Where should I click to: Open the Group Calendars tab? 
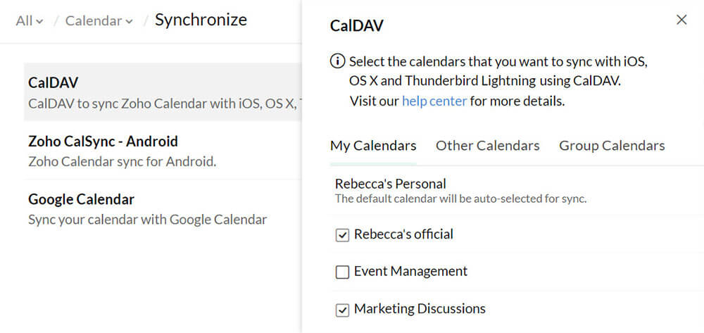pyautogui.click(x=612, y=146)
